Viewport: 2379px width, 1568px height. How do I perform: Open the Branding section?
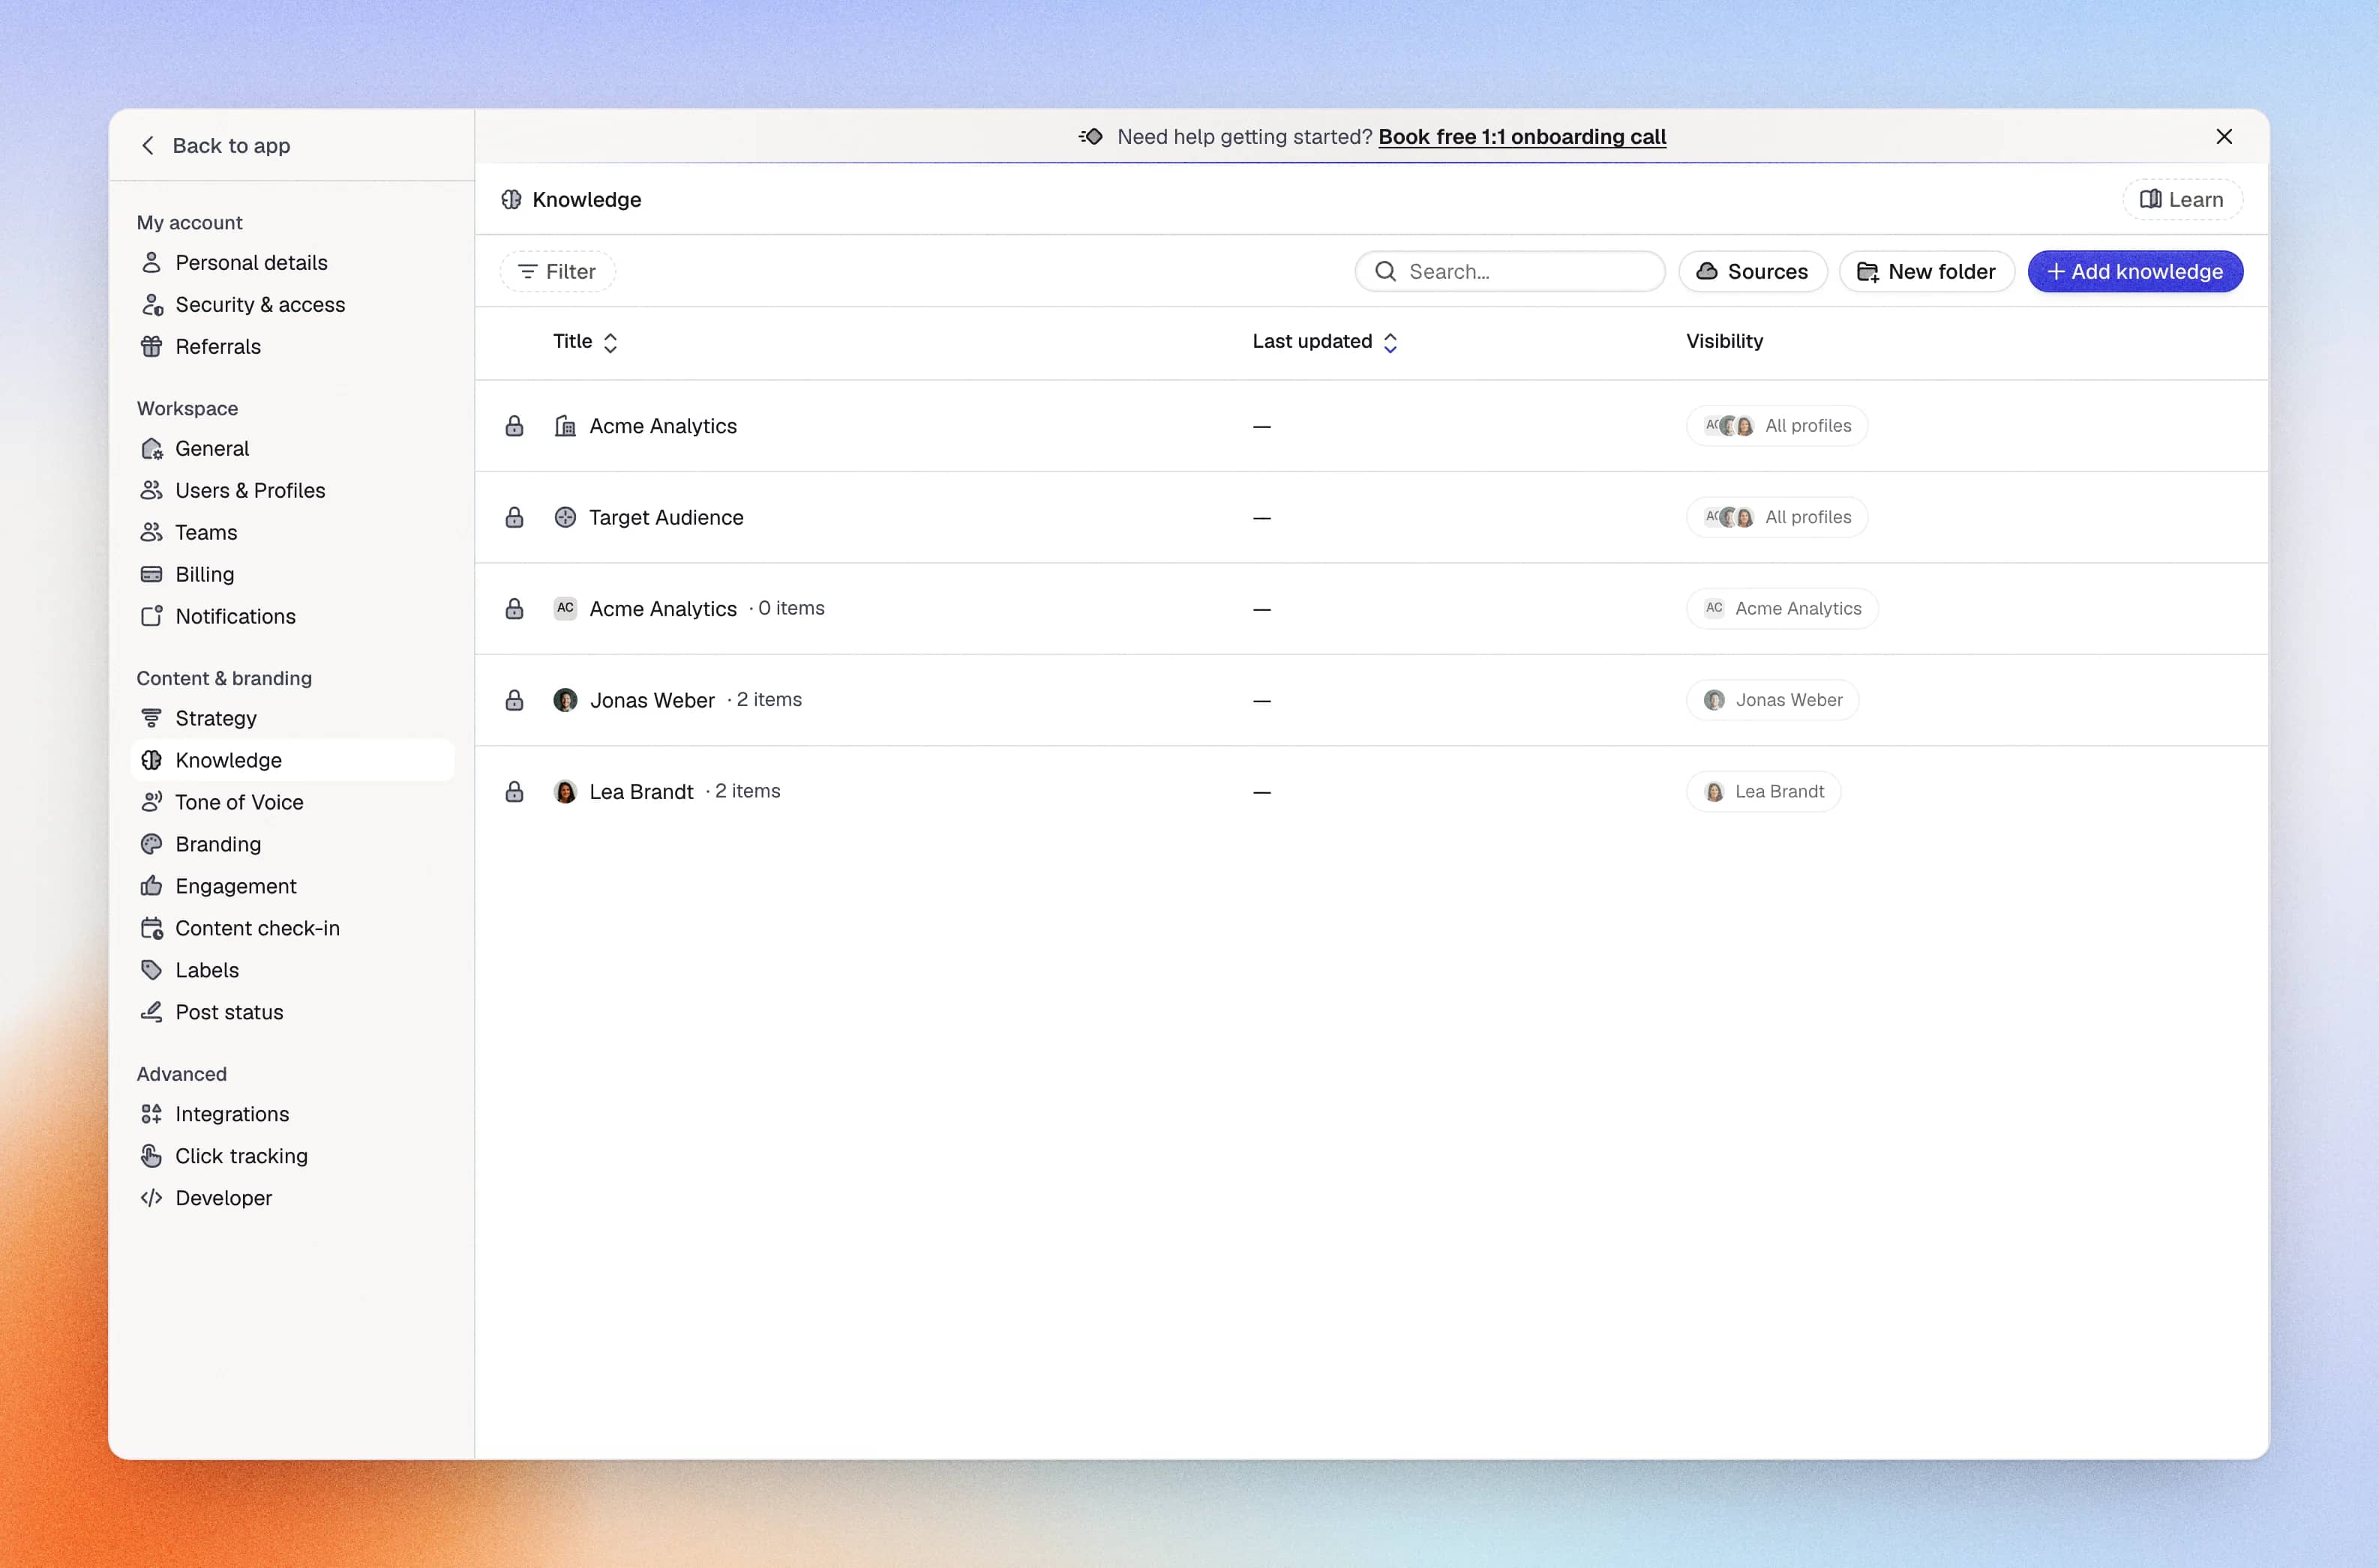[x=292, y=844]
